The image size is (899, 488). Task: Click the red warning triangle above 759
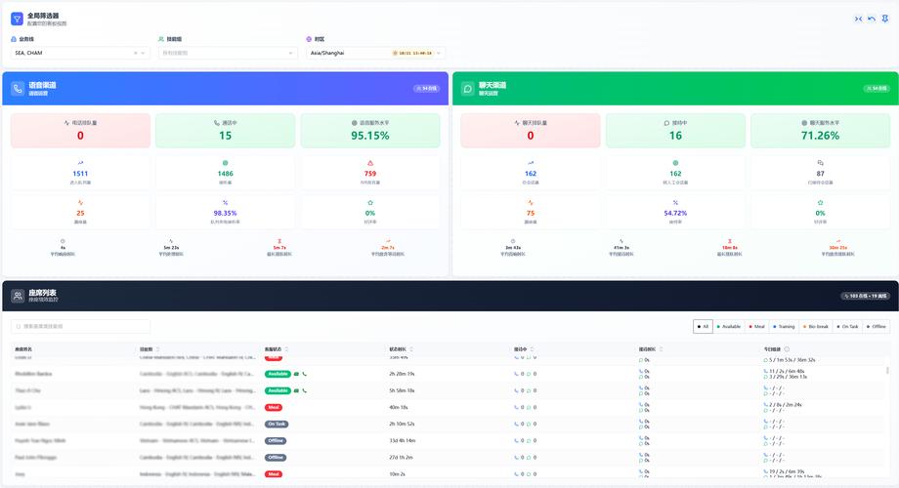coord(370,163)
